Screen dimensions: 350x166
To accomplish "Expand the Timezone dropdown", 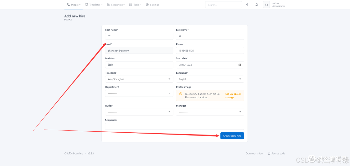I will [x=139, y=79].
